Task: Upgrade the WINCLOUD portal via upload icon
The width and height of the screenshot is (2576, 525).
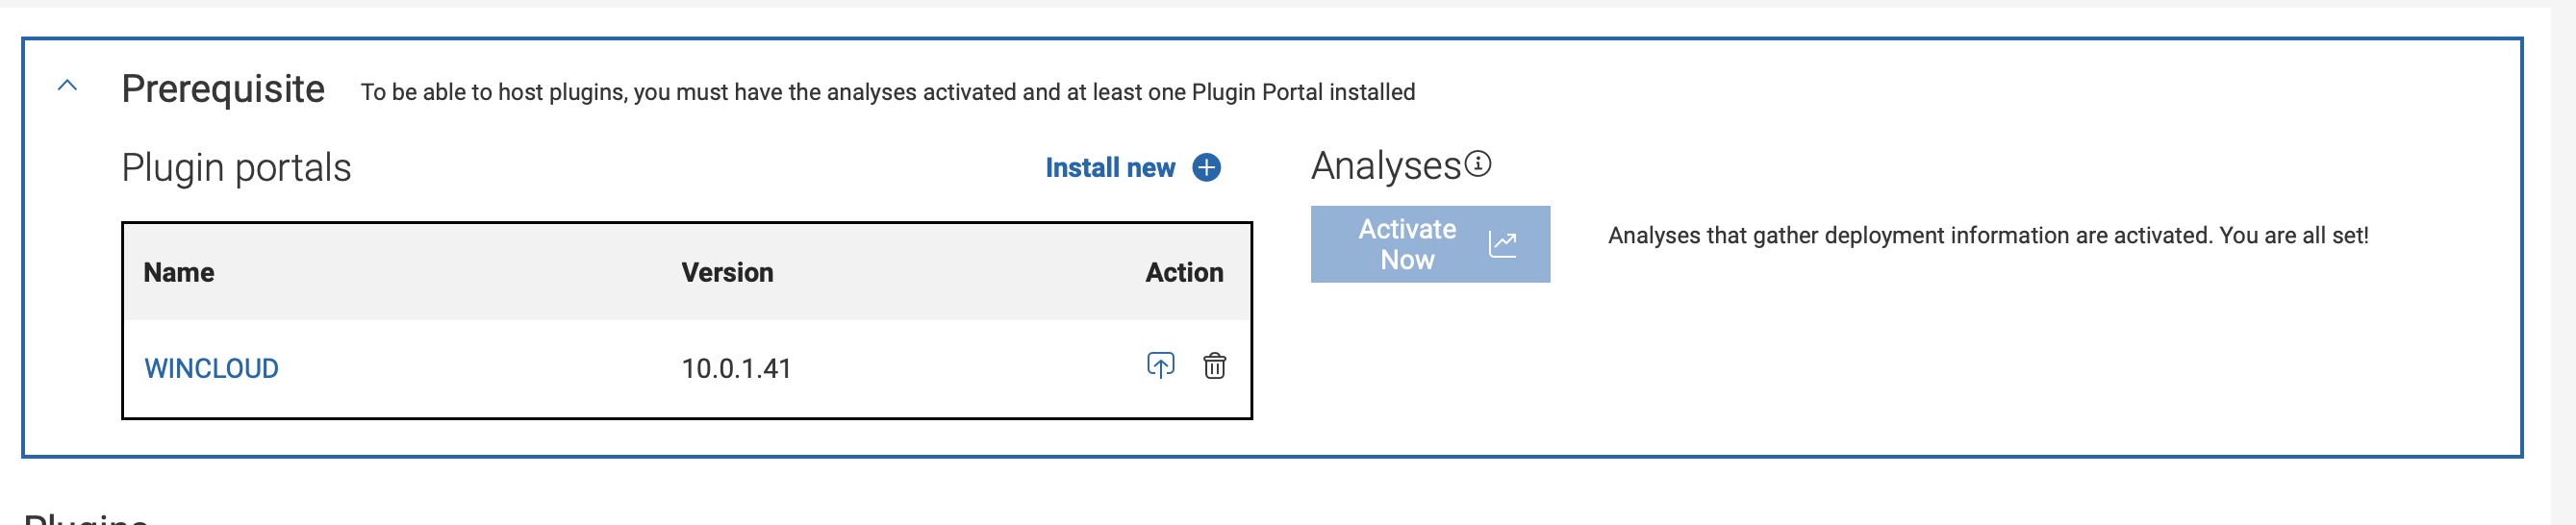Action: pyautogui.click(x=1160, y=366)
